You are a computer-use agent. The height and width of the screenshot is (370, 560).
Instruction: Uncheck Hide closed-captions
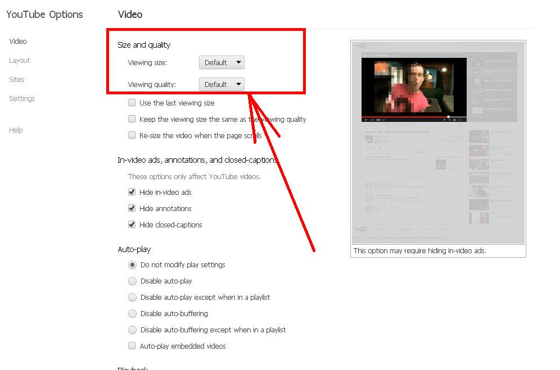pos(132,225)
